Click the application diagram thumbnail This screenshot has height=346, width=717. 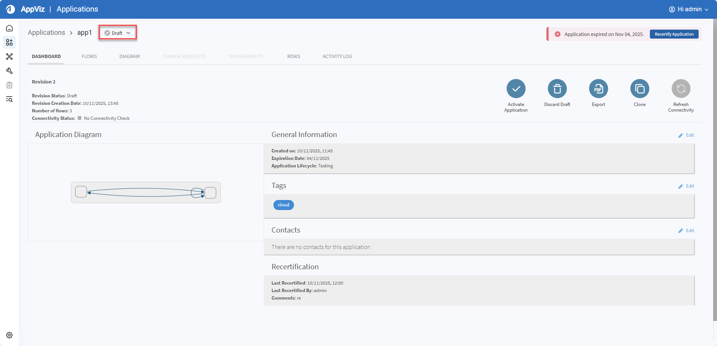145,192
